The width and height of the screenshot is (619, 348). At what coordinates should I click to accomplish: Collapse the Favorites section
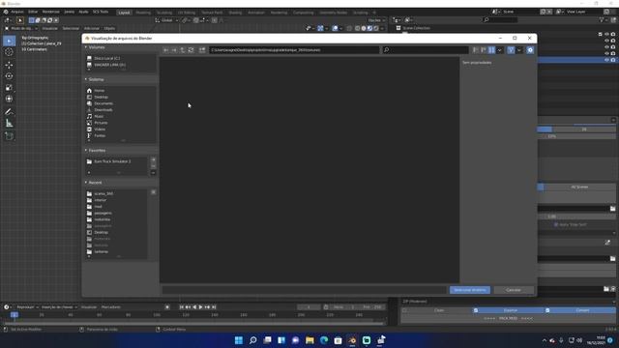pos(86,151)
